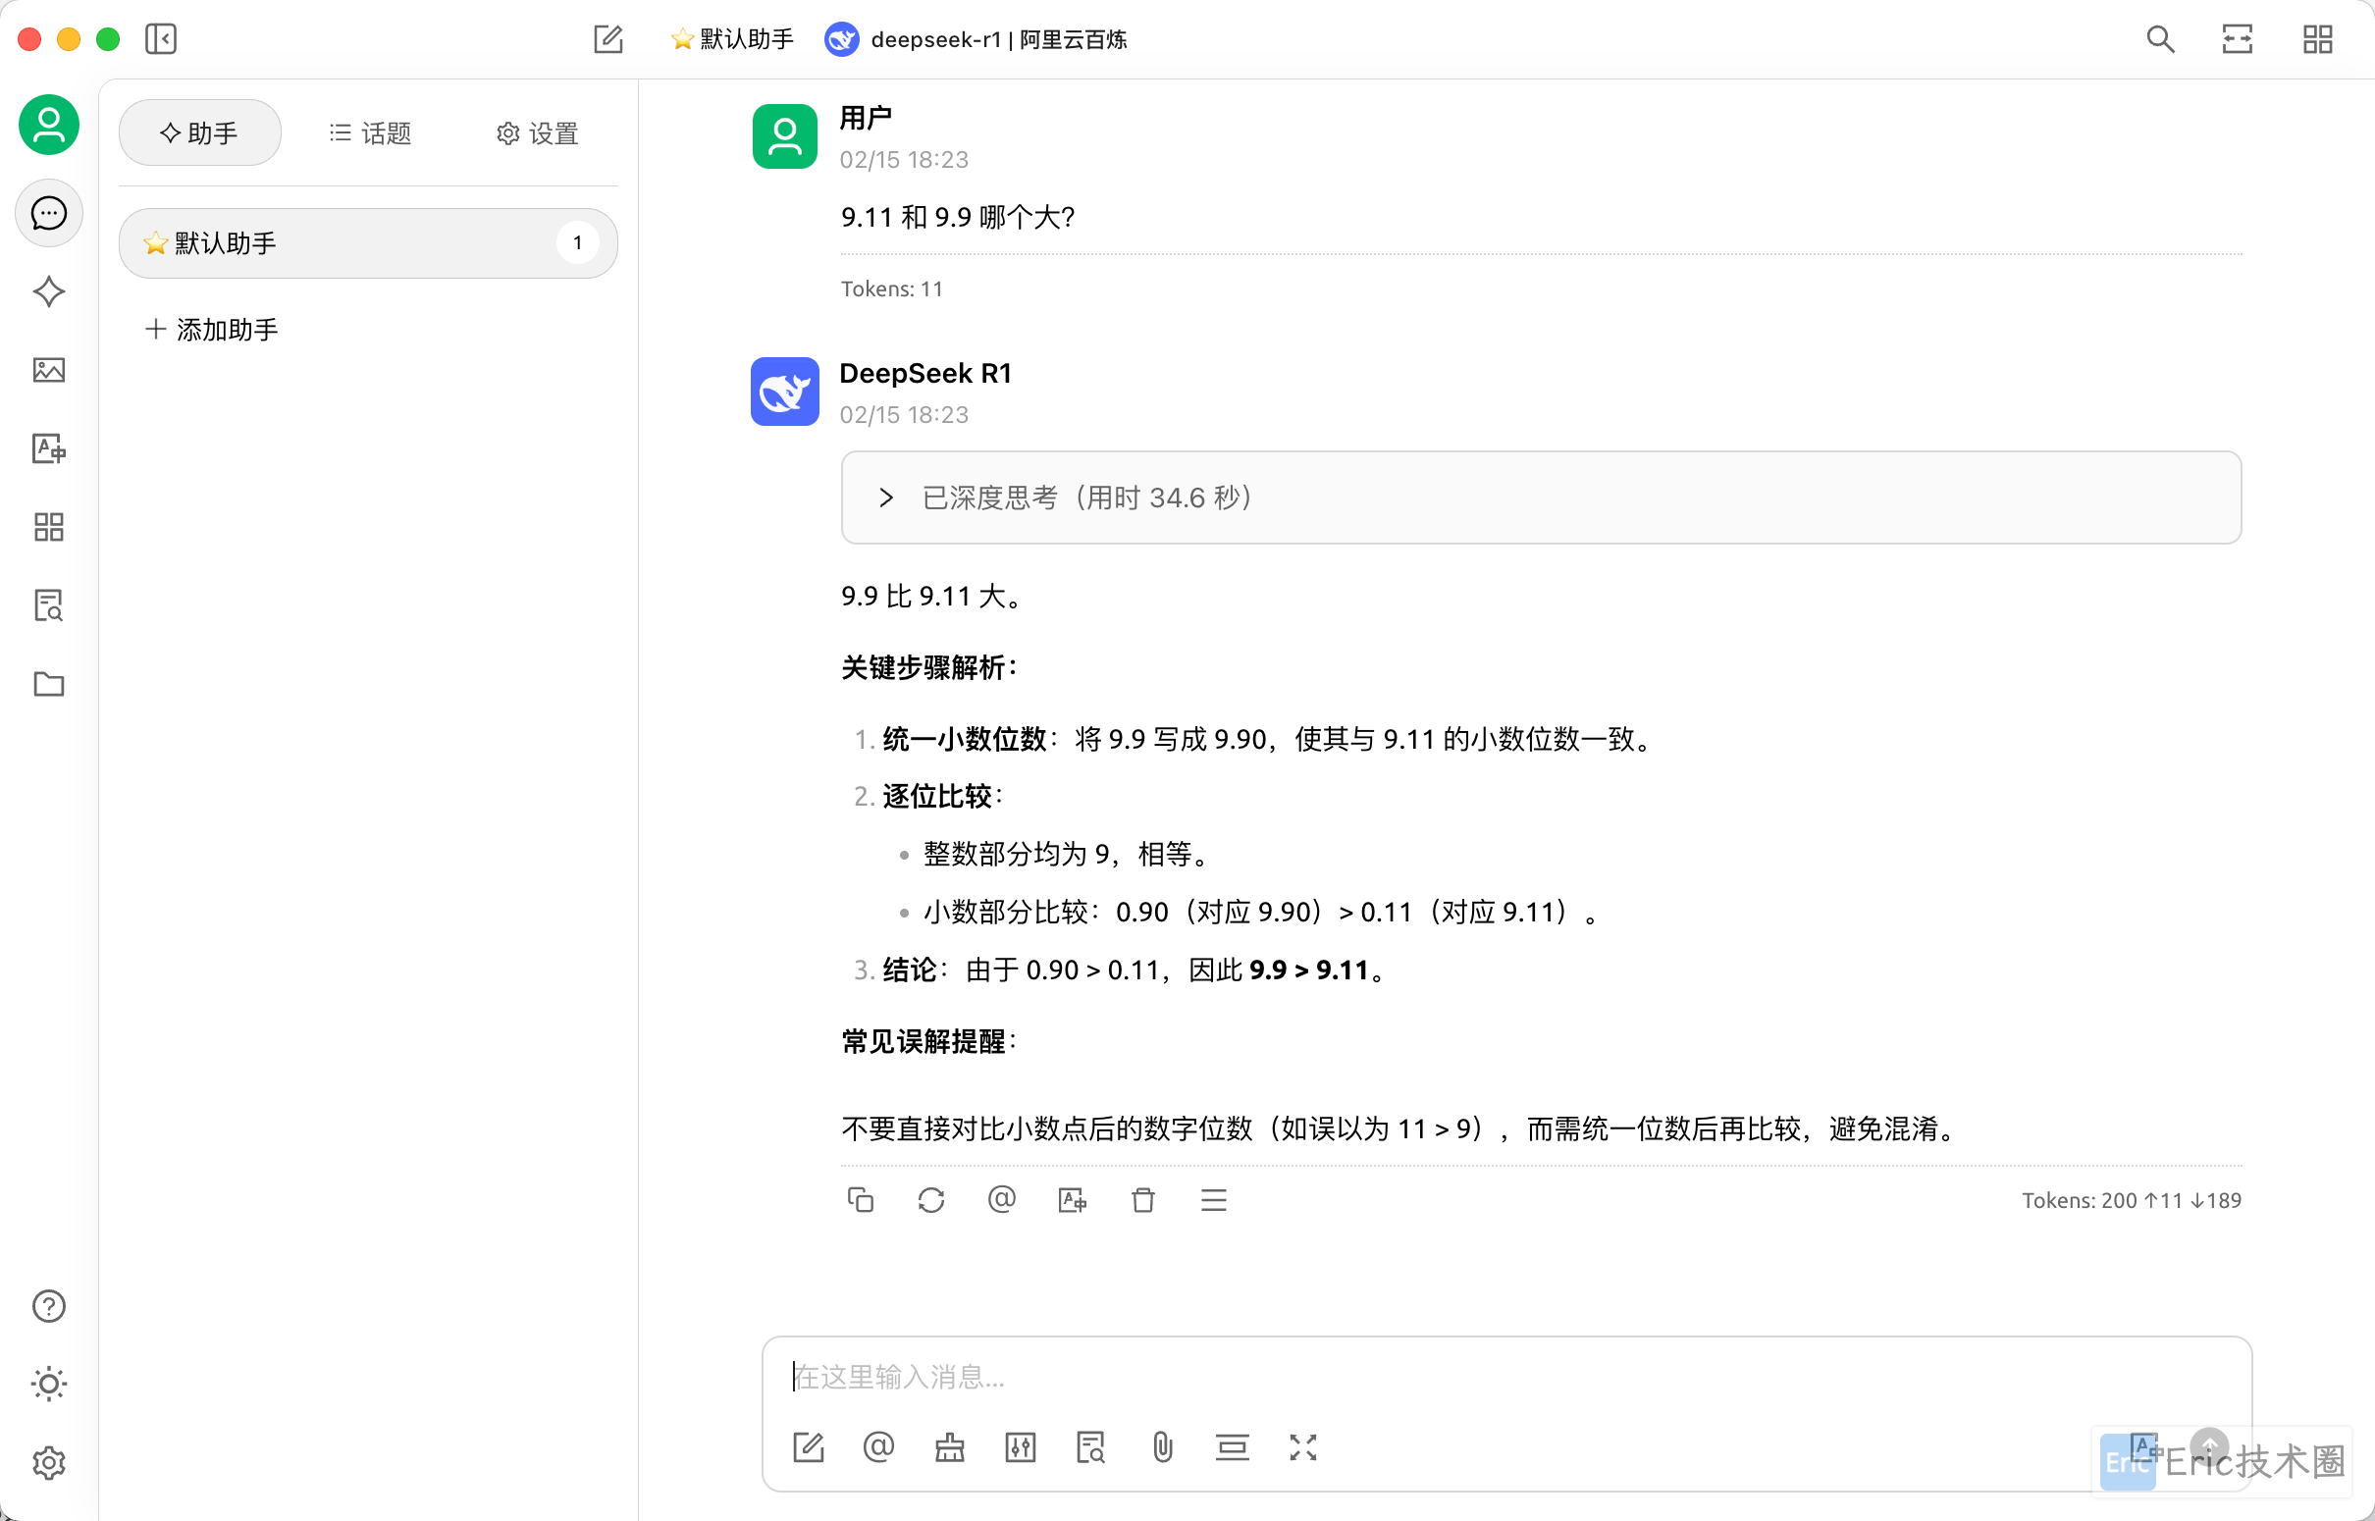Select the 默认助手 assistant item
Image resolution: width=2375 pixels, height=1521 pixels.
point(367,243)
